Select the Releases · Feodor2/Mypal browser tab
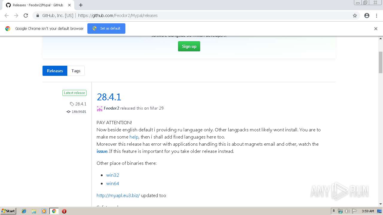Viewport: 383px width, 215px height. (x=38, y=5)
